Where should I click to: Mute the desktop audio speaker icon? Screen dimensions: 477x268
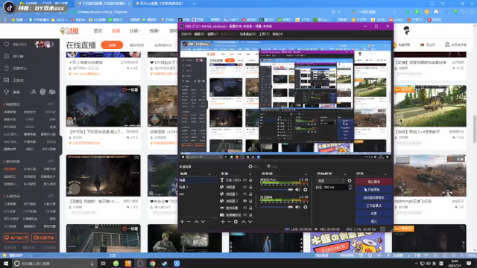coord(298,207)
